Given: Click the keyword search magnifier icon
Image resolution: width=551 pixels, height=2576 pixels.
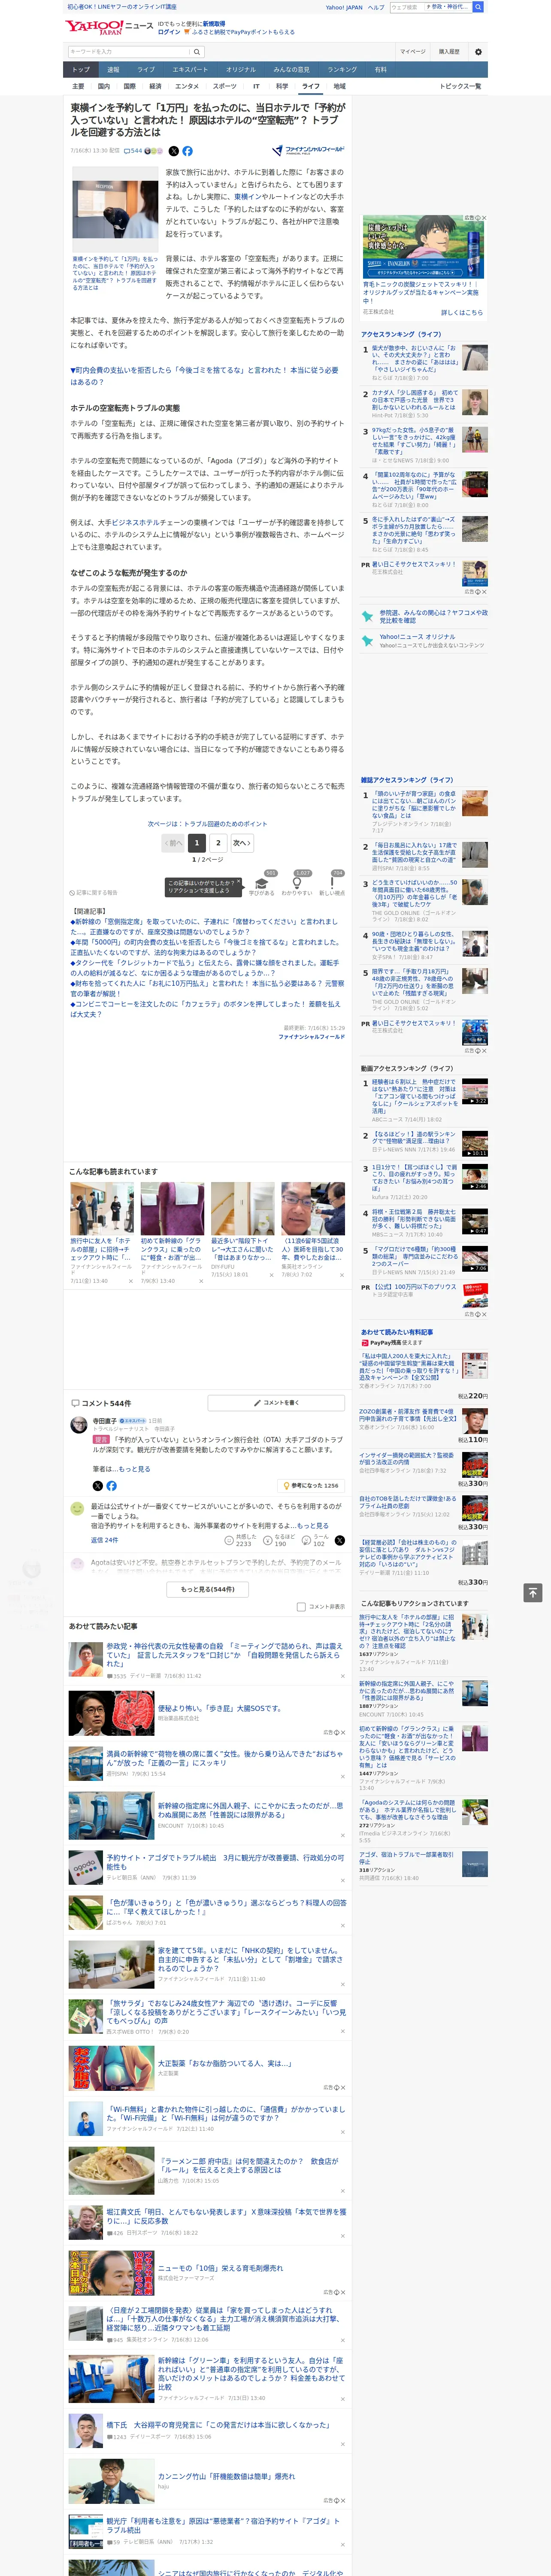Looking at the screenshot, I should (x=197, y=51).
